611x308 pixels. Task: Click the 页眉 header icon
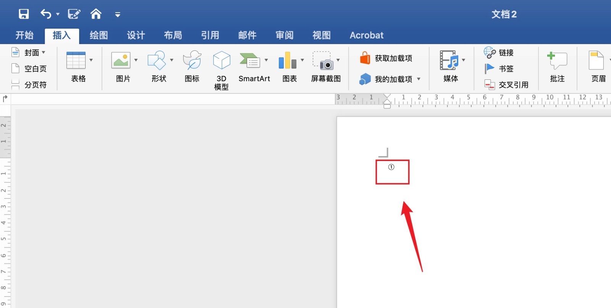click(x=596, y=60)
